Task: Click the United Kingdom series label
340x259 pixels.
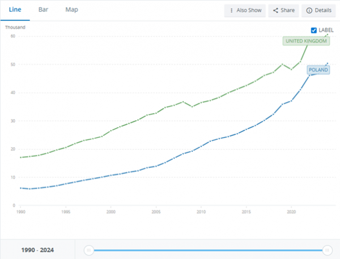Action: pyautogui.click(x=306, y=41)
